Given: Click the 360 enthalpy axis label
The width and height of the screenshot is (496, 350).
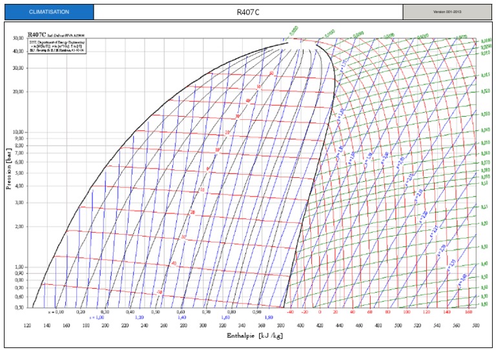Looking at the screenshot, I should point(262,325).
